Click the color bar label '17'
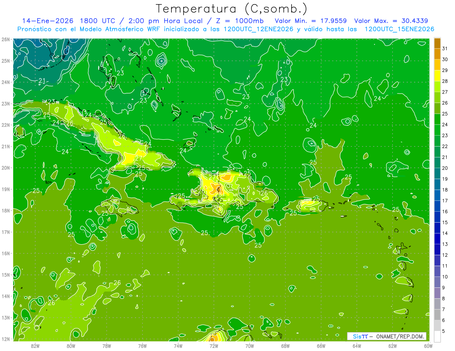 [445, 201]
